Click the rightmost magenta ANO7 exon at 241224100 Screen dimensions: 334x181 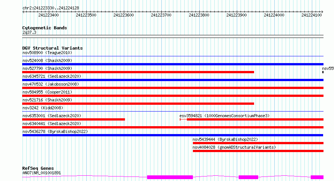pos(317,177)
